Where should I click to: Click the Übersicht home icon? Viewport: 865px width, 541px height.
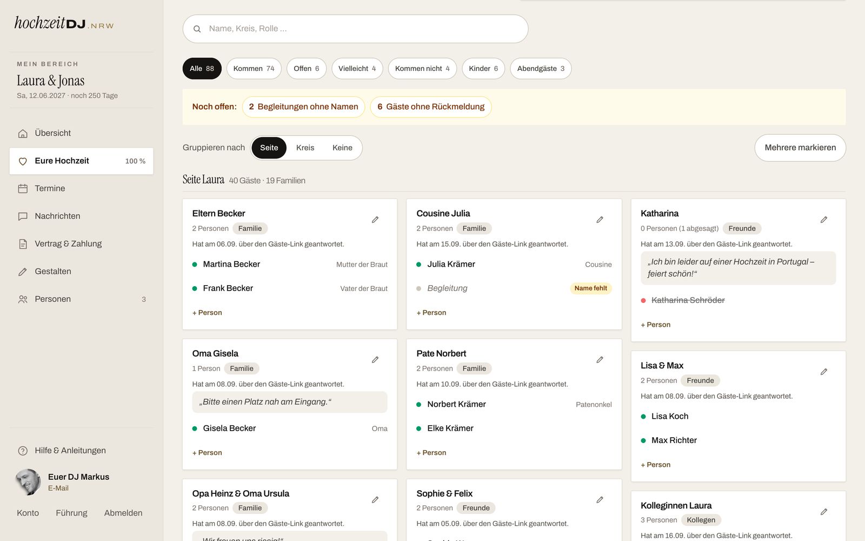[23, 134]
